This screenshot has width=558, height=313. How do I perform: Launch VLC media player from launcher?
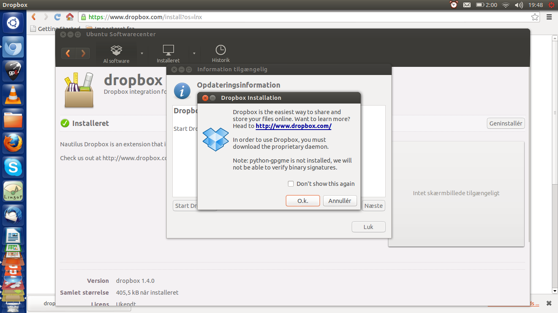(x=13, y=95)
